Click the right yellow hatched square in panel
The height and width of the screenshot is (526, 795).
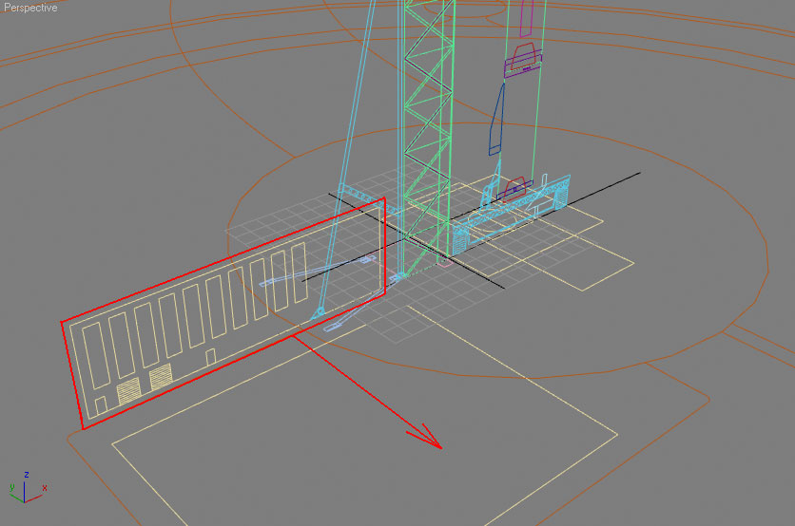tap(160, 375)
